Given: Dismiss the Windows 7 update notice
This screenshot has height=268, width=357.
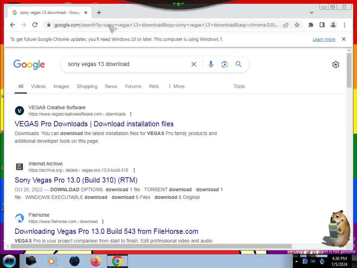Looking at the screenshot, I should pyautogui.click(x=343, y=39).
